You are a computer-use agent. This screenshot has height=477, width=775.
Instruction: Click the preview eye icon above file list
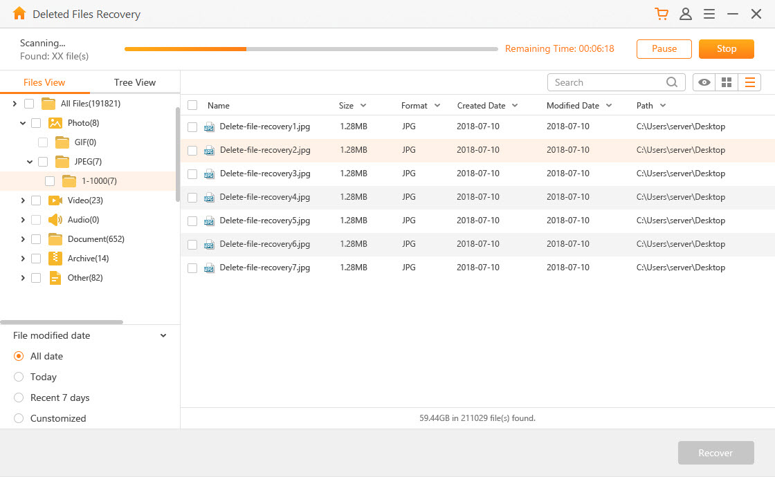pyautogui.click(x=704, y=82)
